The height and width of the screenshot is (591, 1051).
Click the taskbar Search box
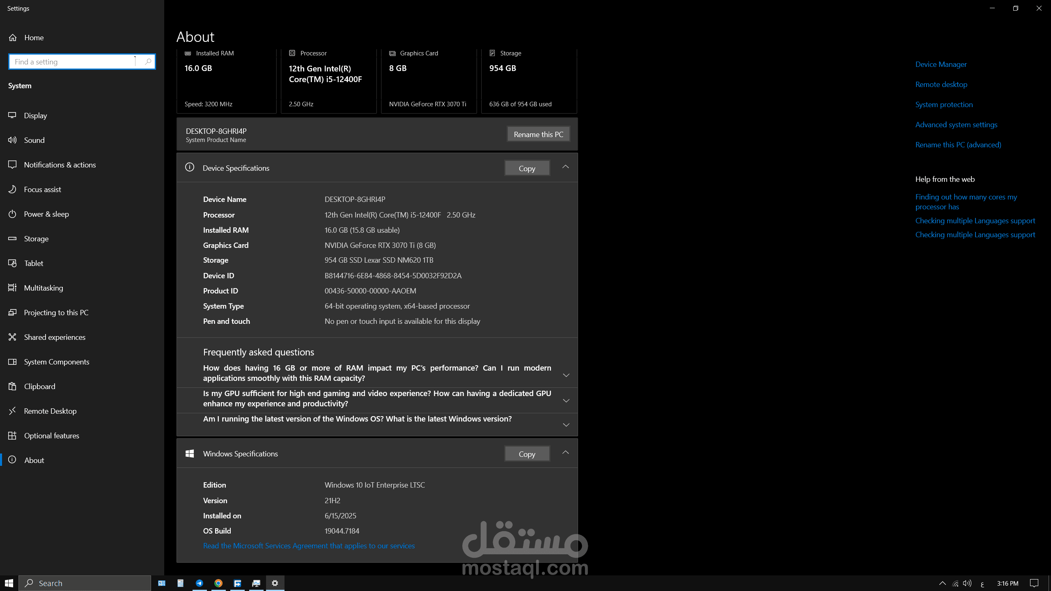pos(85,583)
